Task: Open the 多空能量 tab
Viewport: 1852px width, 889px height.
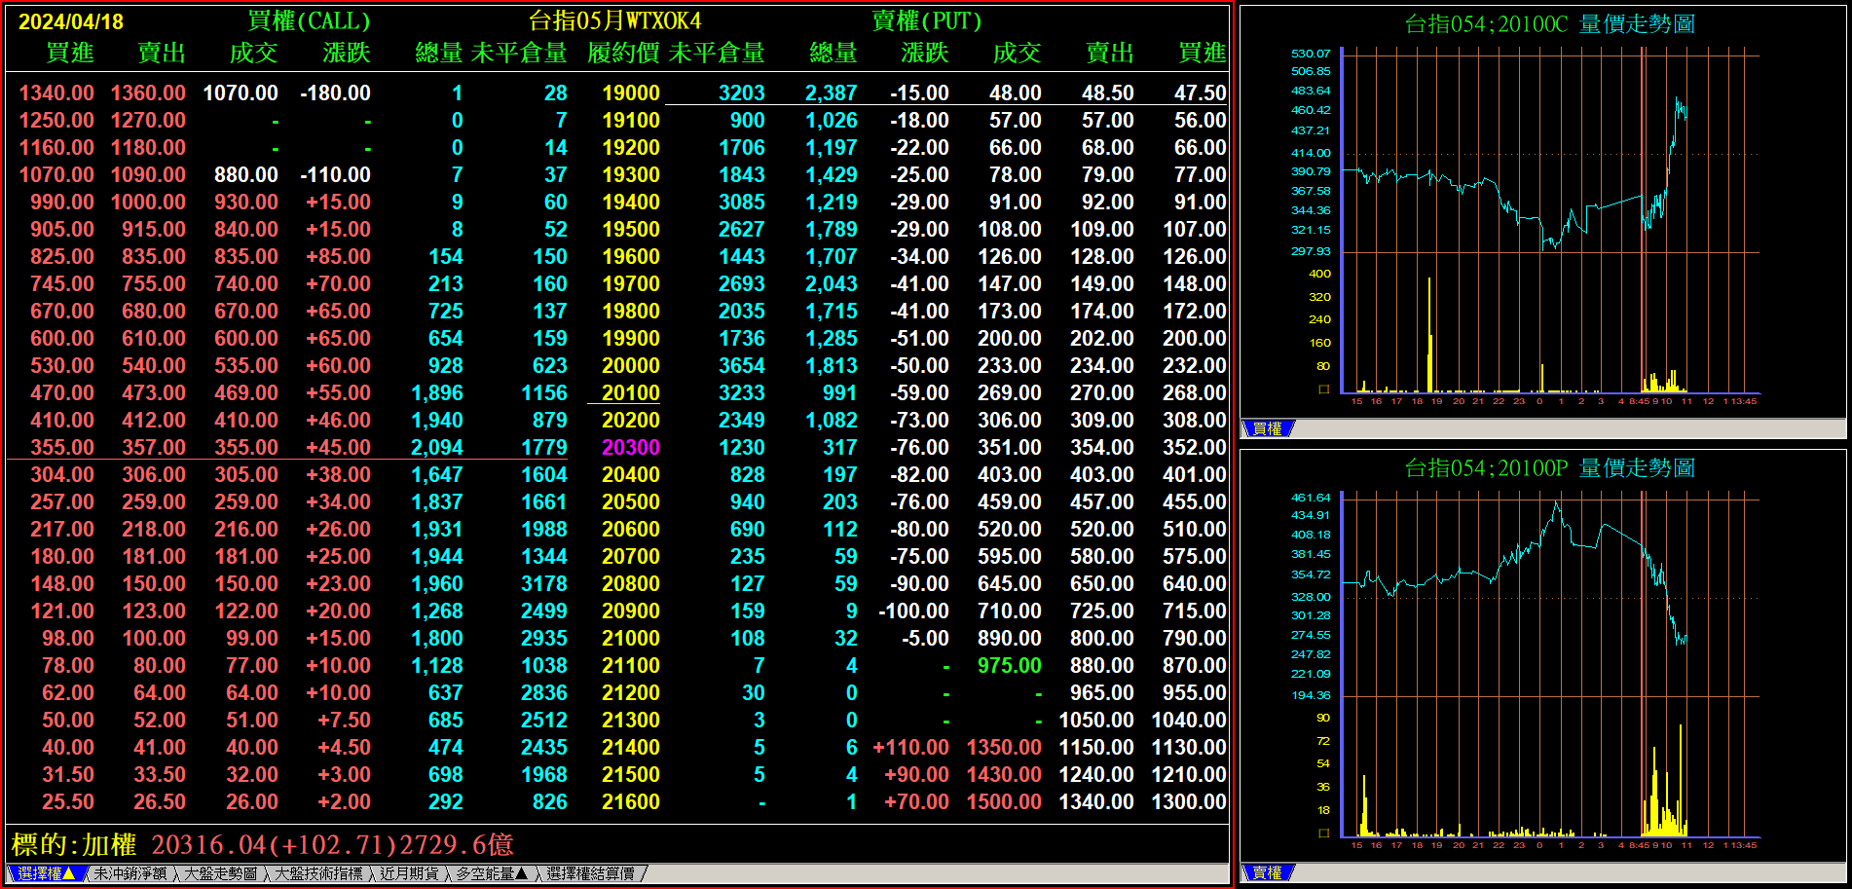Action: point(492,873)
